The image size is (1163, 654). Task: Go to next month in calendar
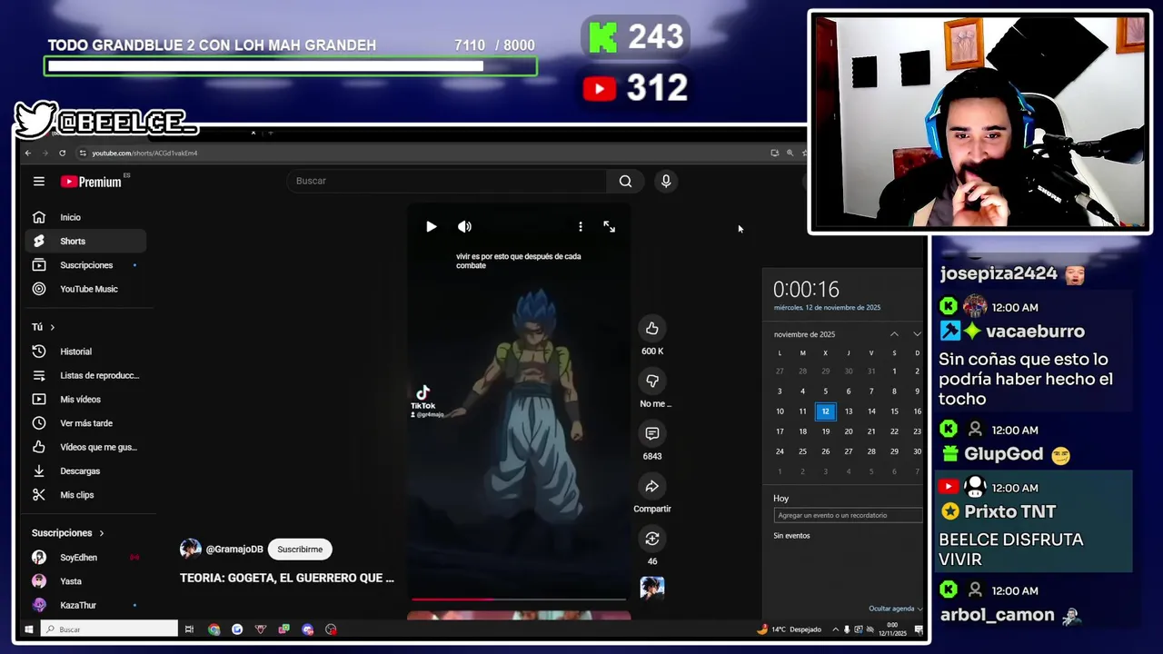tap(916, 334)
